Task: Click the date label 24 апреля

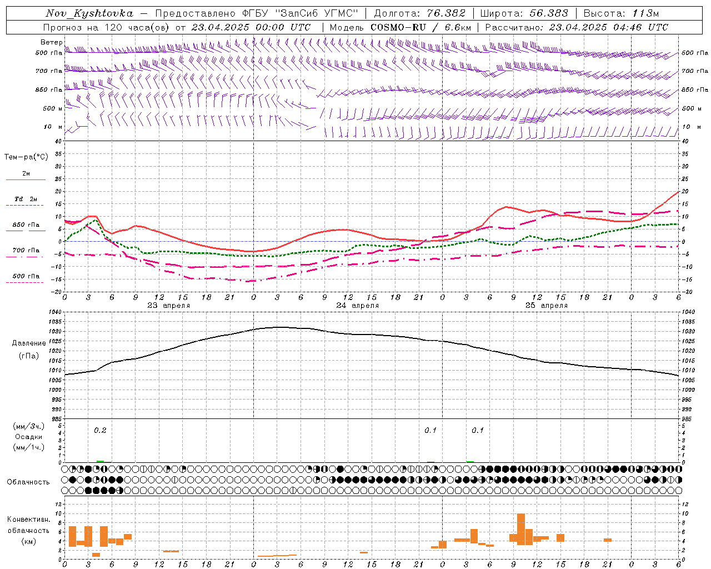Action: pyautogui.click(x=358, y=306)
